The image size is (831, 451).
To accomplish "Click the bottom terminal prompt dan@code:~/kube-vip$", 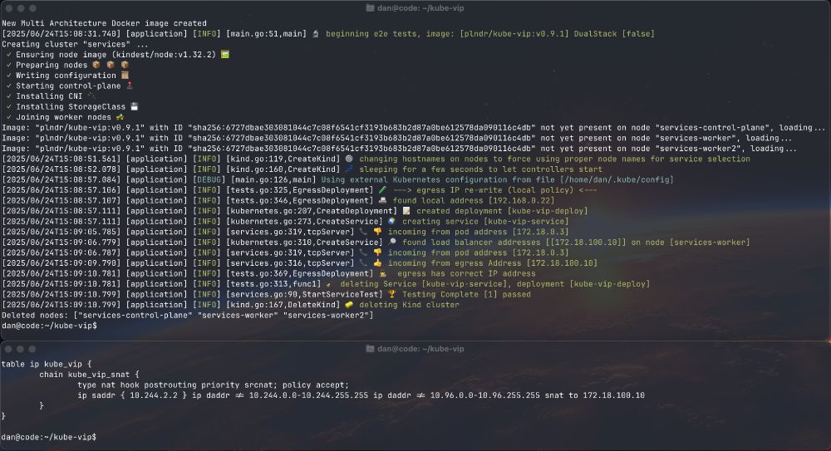I will pos(49,437).
